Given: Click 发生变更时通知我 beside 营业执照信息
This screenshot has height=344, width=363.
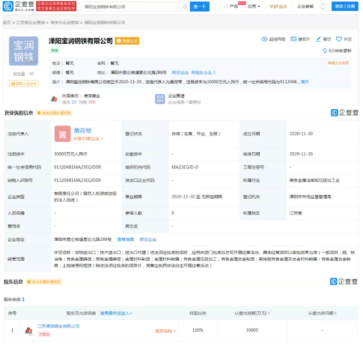Looking at the screenshot, I should (x=54, y=113).
